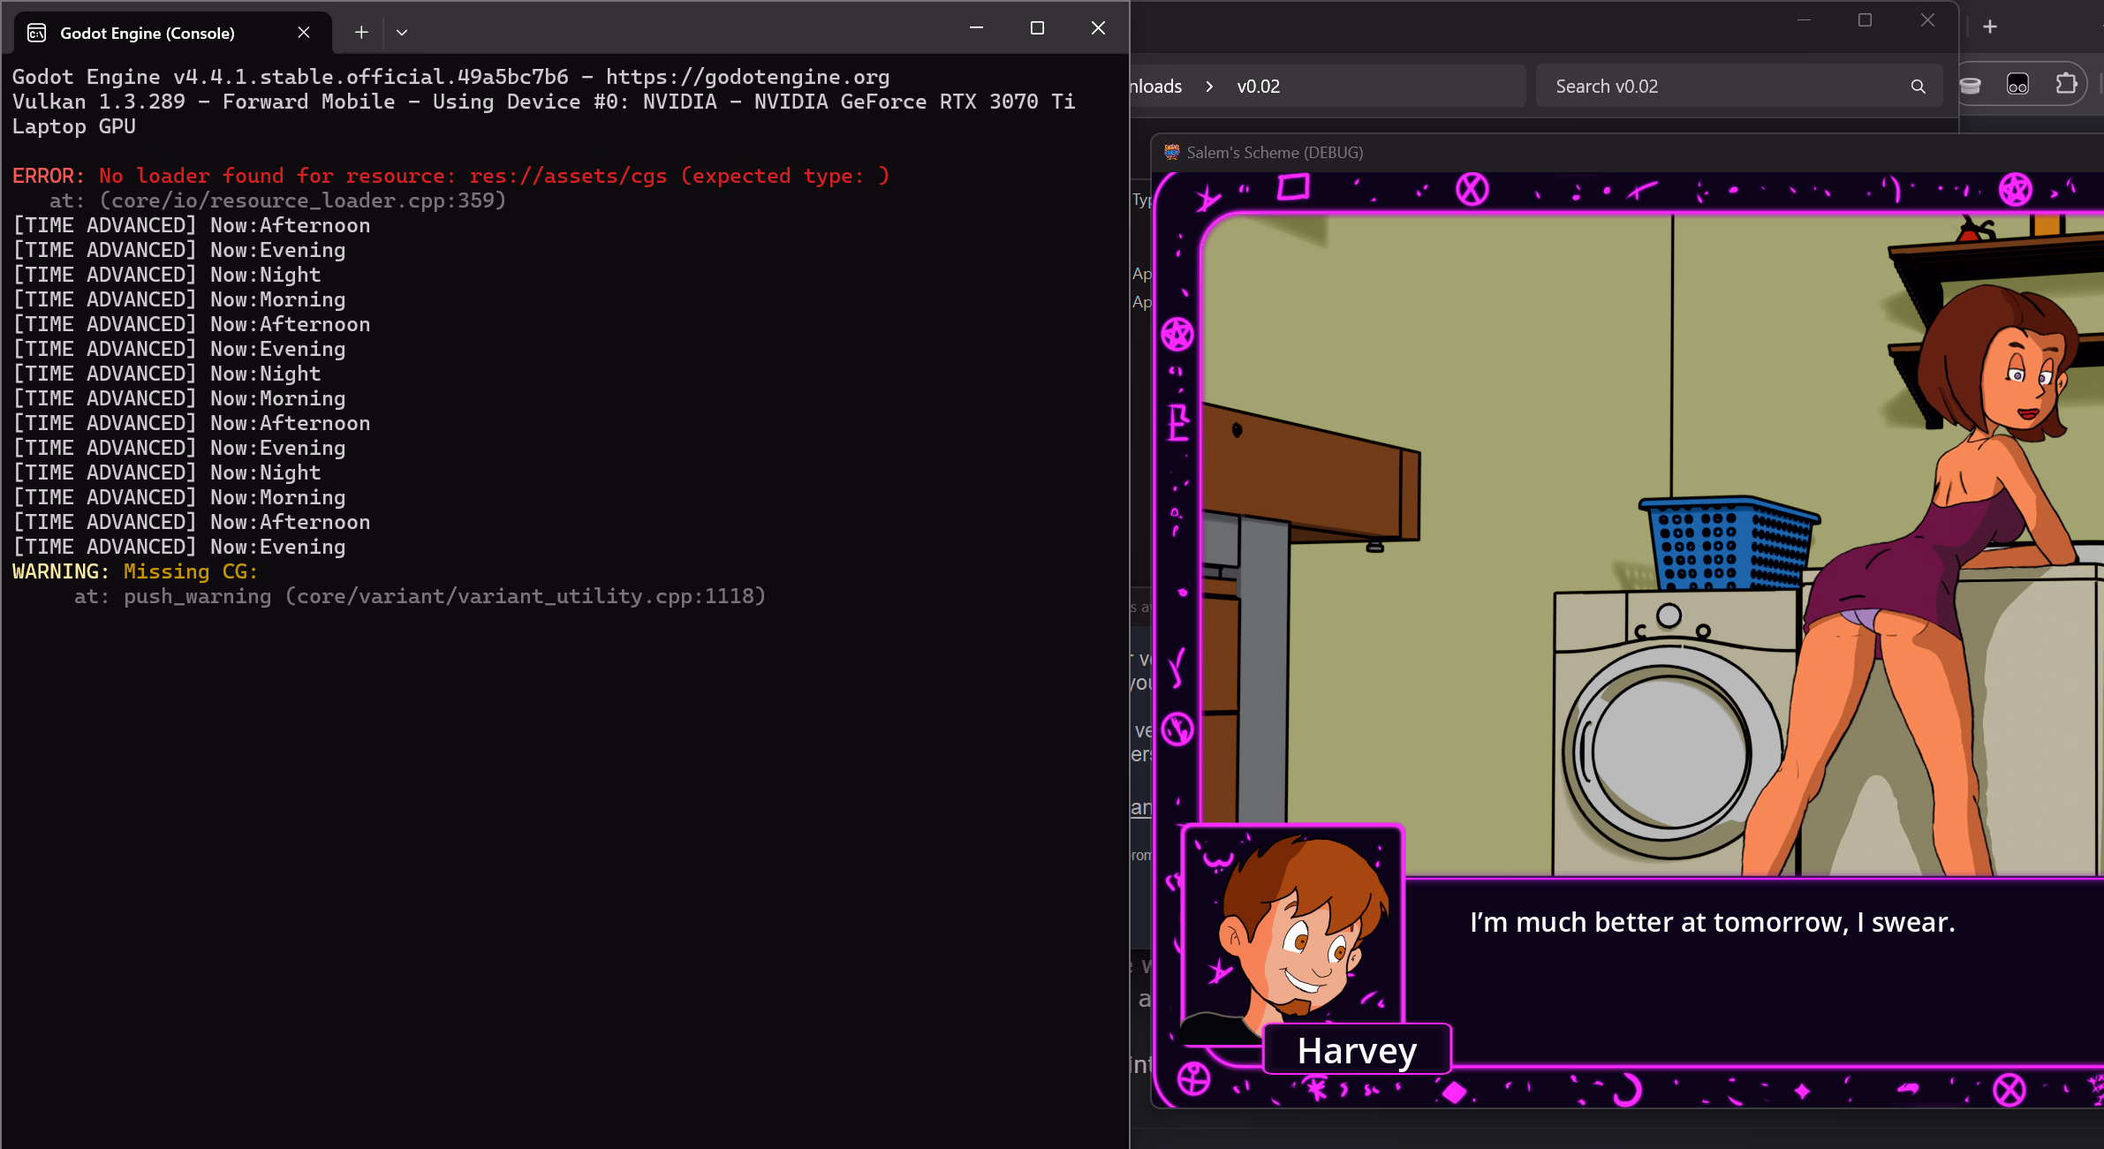
Task: Click the terminal icon on the Godot console tab
Action: click(x=37, y=33)
